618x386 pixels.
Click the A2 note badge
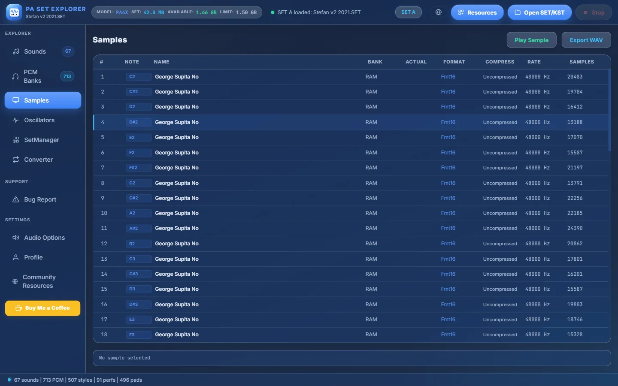click(x=139, y=213)
